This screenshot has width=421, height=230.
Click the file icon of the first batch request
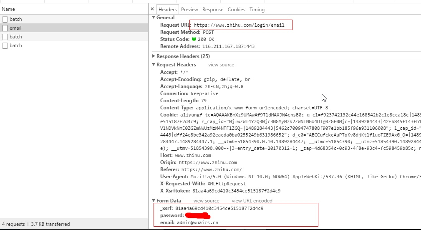(x=5, y=19)
